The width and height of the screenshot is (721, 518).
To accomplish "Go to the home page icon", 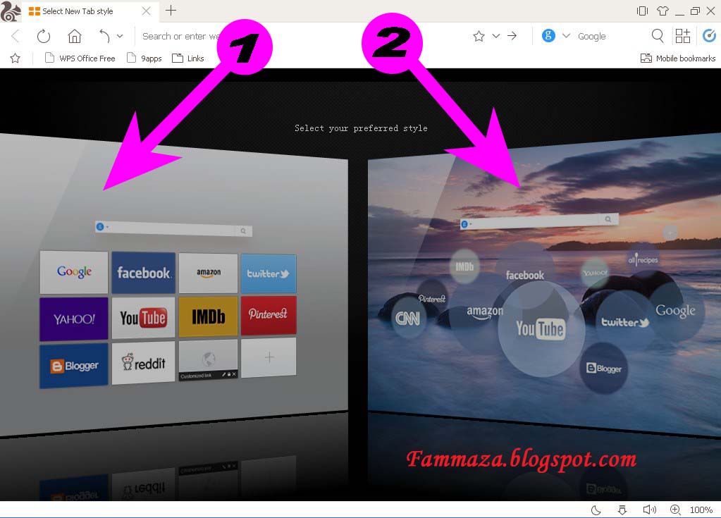I will pyautogui.click(x=75, y=36).
